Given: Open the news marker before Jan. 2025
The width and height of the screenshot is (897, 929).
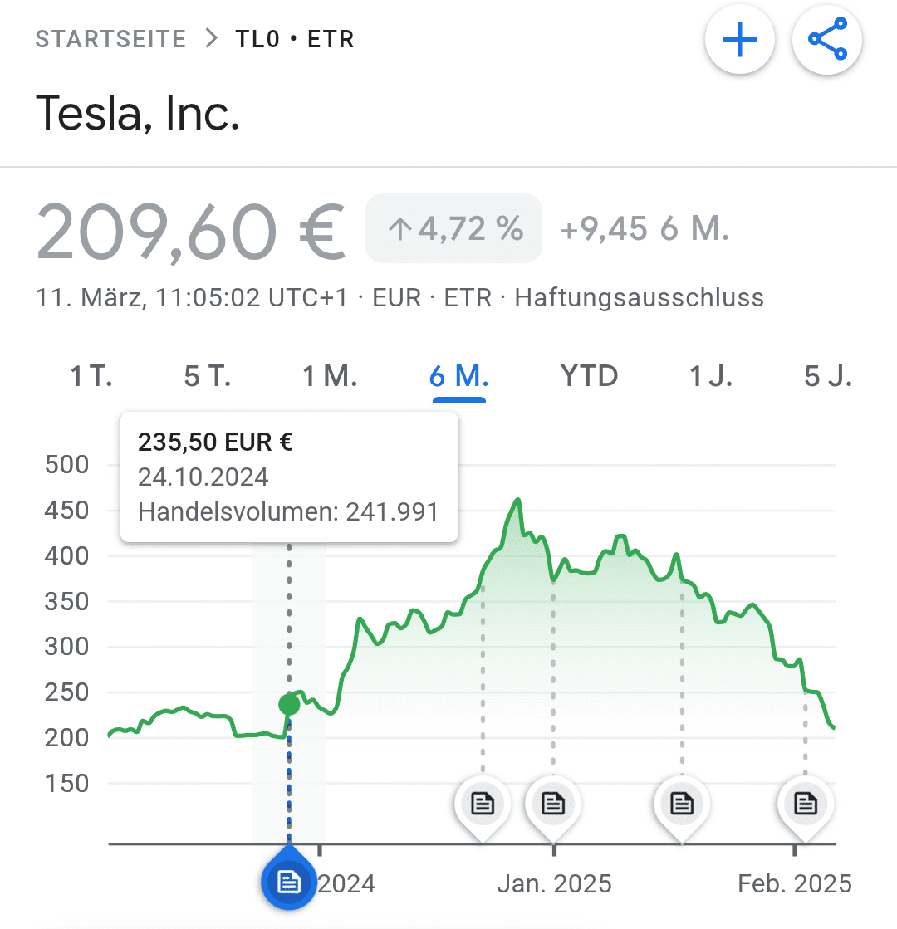Looking at the screenshot, I should (483, 804).
